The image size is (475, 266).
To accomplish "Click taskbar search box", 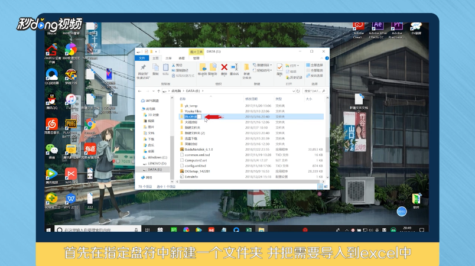I will [98, 230].
